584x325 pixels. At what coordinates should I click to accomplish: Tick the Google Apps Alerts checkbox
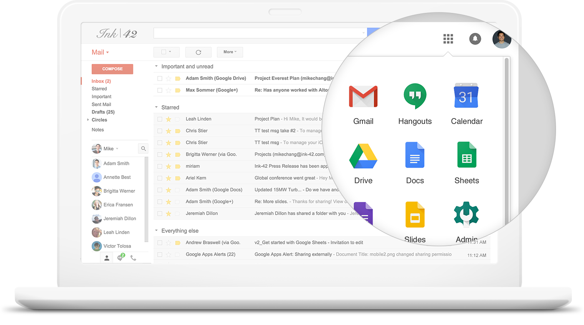160,254
